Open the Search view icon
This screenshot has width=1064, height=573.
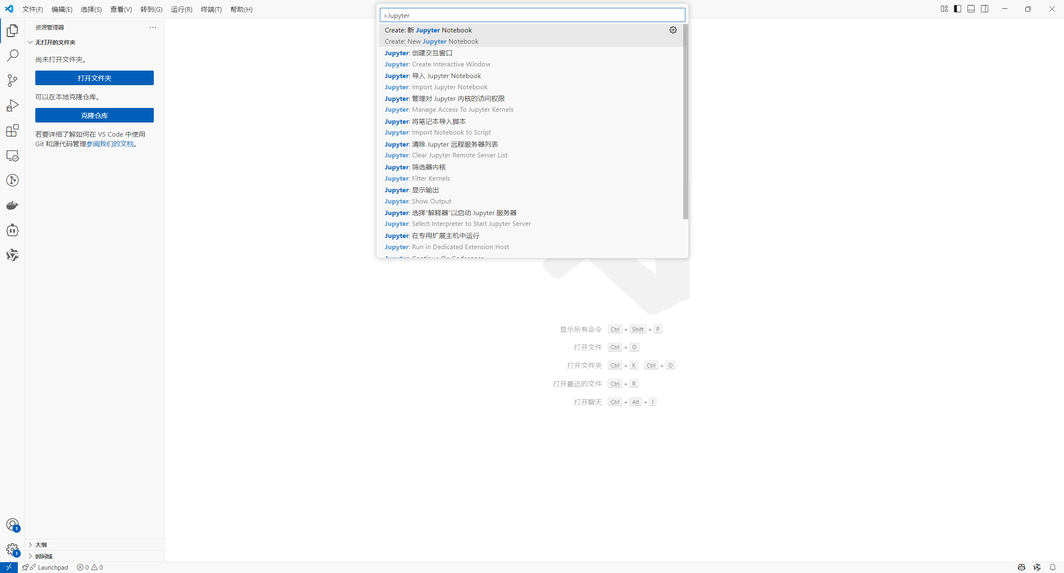[x=12, y=55]
